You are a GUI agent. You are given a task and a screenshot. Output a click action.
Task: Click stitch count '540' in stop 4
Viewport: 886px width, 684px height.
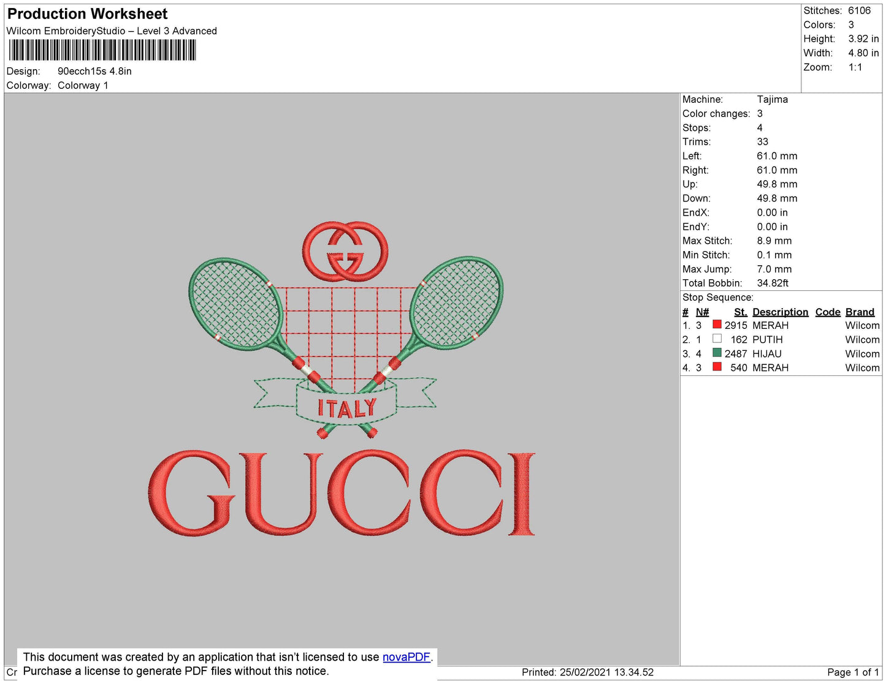pyautogui.click(x=739, y=367)
